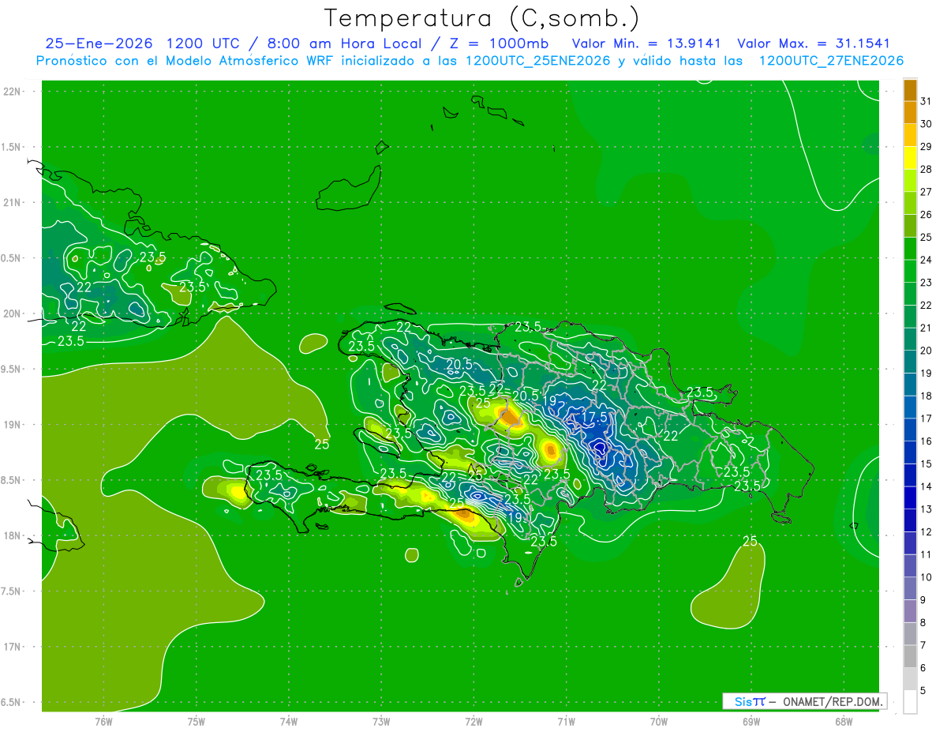947x732 pixels.
Task: Click the '17N' latitude axis label
Action: coord(13,648)
